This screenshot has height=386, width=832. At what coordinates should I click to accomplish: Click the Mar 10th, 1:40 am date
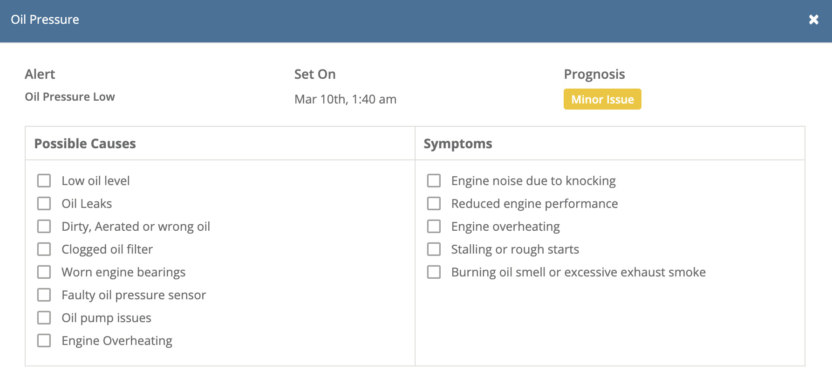pyautogui.click(x=345, y=99)
